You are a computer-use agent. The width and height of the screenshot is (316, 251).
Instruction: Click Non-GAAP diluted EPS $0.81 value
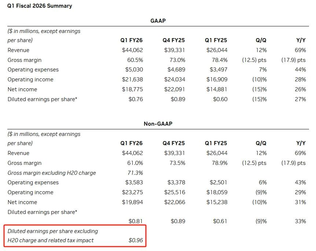tap(136, 221)
